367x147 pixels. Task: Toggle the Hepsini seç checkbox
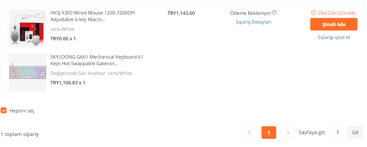(4, 110)
